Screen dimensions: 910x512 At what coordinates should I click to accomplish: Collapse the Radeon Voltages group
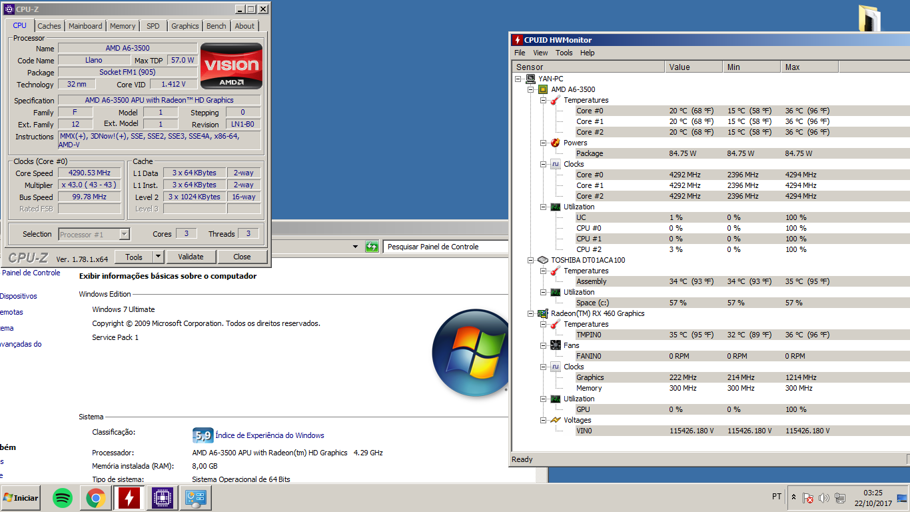[x=543, y=420]
